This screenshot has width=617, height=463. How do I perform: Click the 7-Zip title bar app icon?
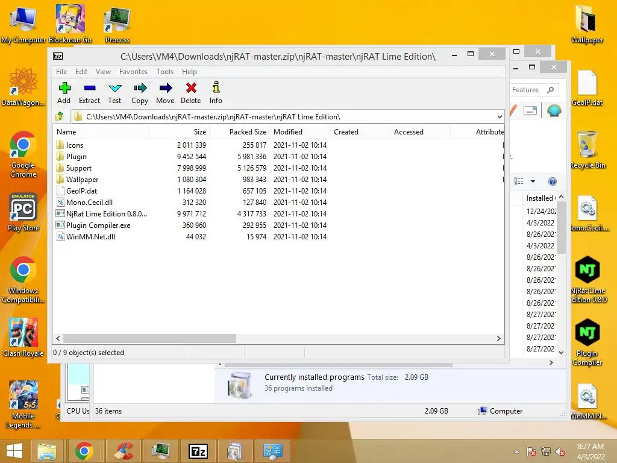pos(58,56)
